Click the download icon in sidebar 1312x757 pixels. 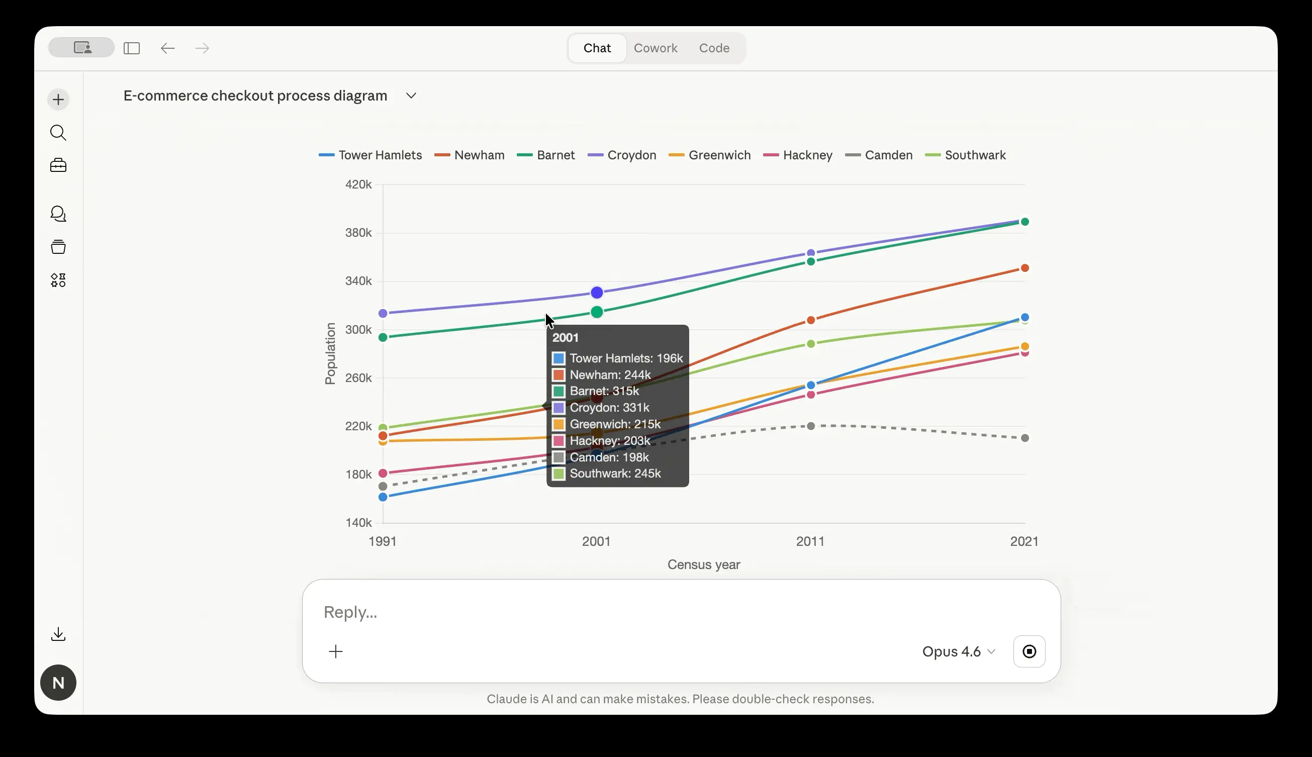click(58, 634)
